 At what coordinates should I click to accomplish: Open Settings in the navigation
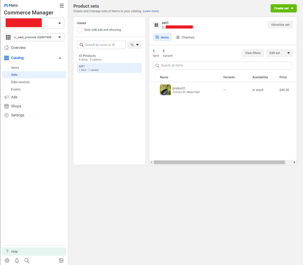coord(18,115)
